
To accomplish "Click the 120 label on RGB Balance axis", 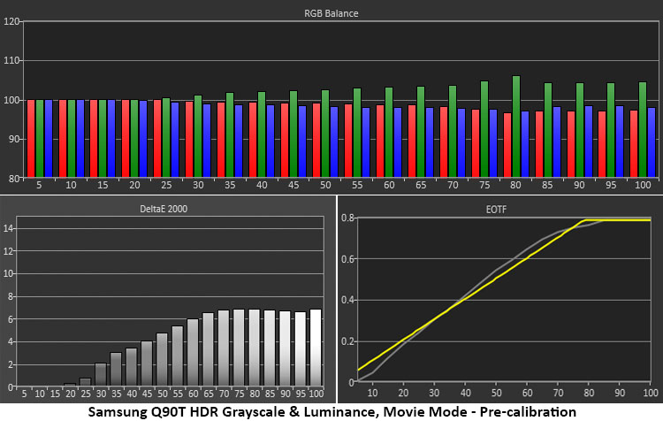I will [12, 22].
